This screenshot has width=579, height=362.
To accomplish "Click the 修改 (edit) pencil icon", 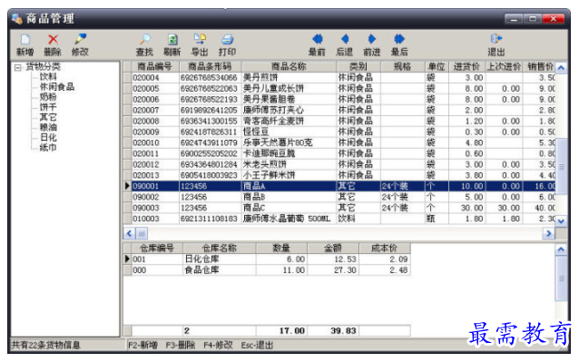I will click(x=80, y=39).
